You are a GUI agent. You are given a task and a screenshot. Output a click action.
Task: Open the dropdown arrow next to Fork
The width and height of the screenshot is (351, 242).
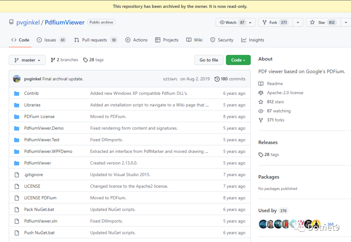pos(298,22)
